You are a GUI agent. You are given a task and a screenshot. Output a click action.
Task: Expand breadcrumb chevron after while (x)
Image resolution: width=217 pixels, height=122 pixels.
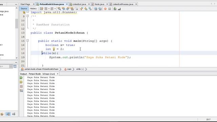click(x=86, y=69)
